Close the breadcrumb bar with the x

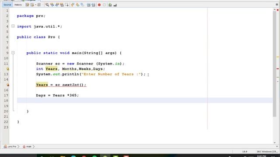click(277, 147)
